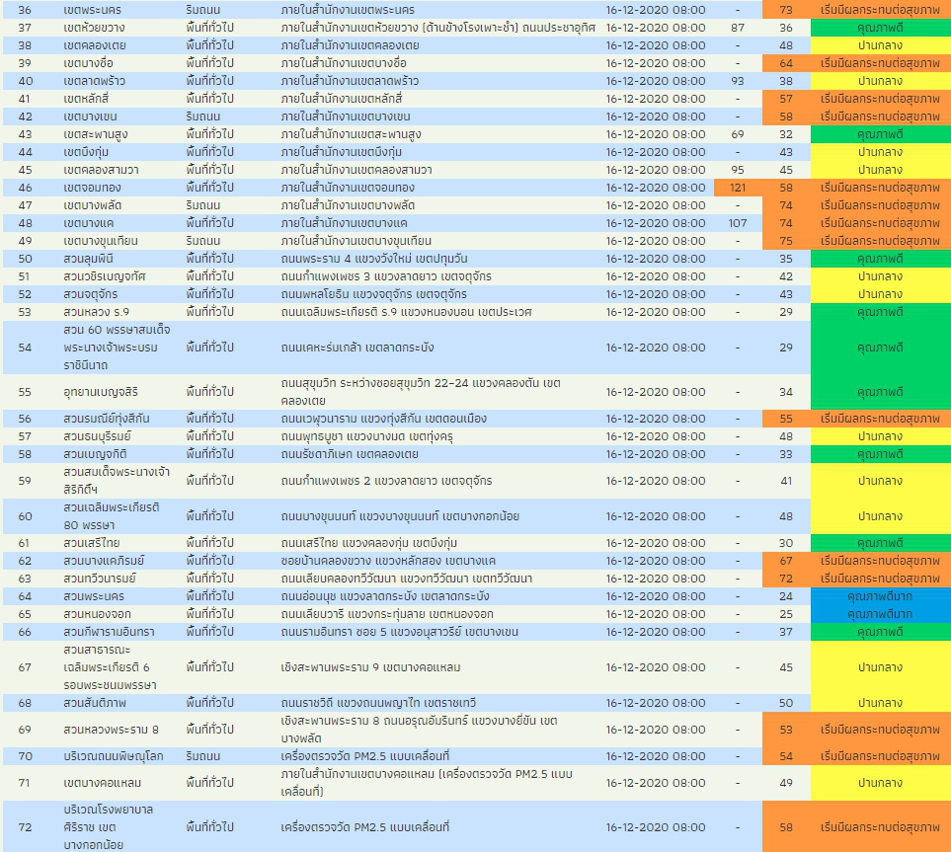Viewport: 951px width, 852px height.
Task: Click address ถนนเคหะร่มเกล้า เขตลาดกระบัง
Action: 357,348
